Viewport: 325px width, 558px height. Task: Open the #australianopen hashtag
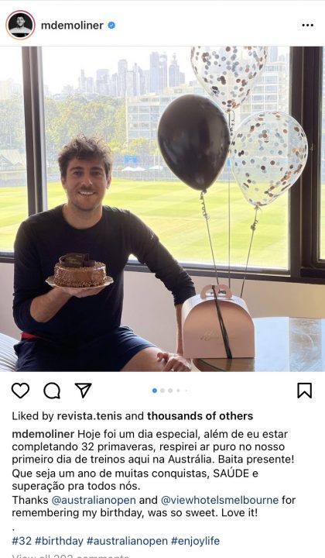[127, 541]
